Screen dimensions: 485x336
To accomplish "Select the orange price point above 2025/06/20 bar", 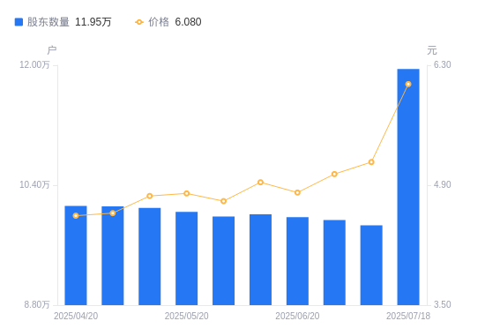I will (297, 192).
